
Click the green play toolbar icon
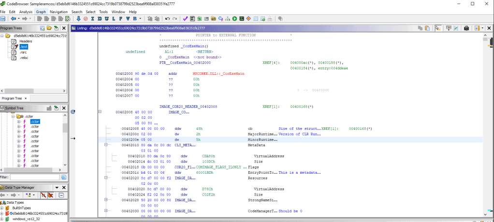tap(234, 18)
